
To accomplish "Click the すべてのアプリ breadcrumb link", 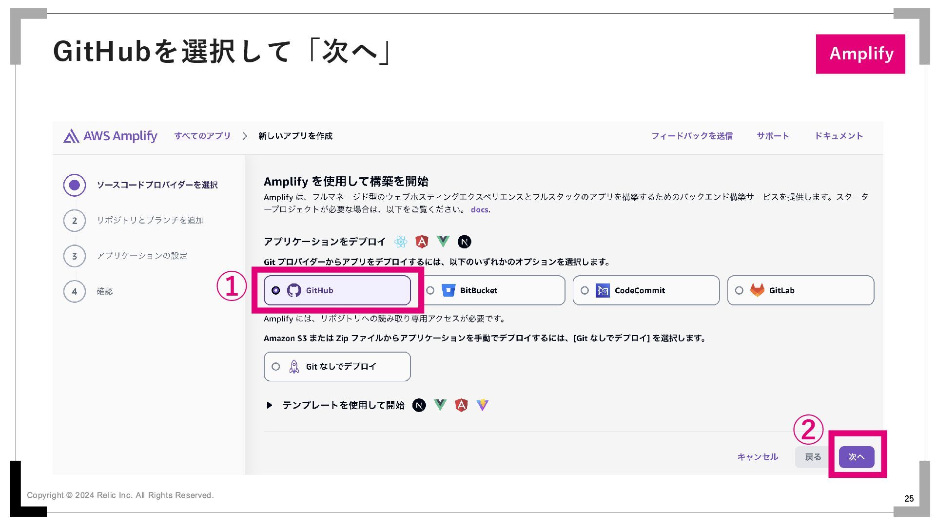I will click(x=202, y=136).
